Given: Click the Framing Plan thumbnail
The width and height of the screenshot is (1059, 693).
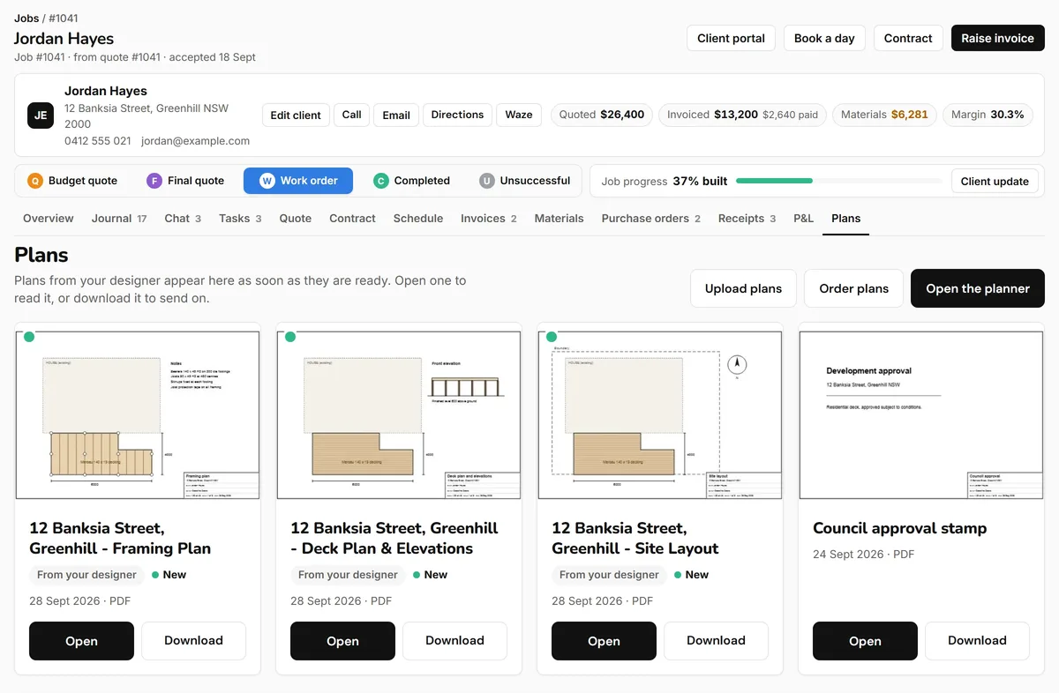Looking at the screenshot, I should 138,415.
